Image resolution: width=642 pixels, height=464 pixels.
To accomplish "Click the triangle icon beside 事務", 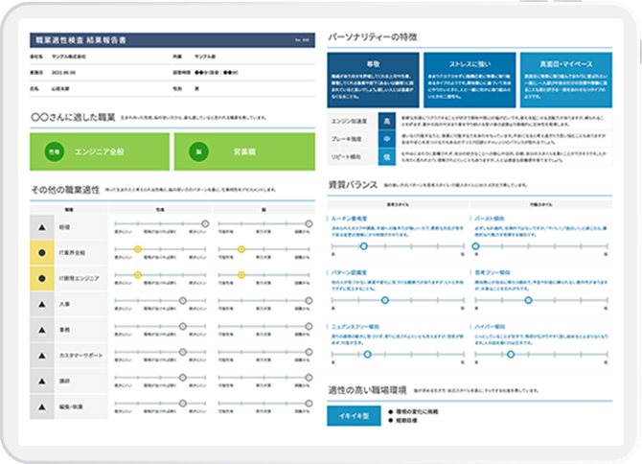I will coord(42,330).
